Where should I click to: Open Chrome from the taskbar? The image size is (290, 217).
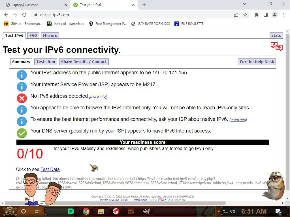[x=86, y=211]
